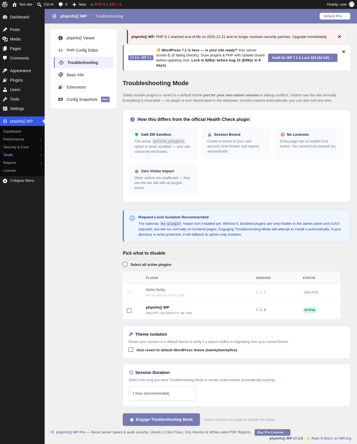Image resolution: width=357 pixels, height=444 pixels.
Task: Click the phpinfo() WP logo in header
Action: [x=54, y=16]
